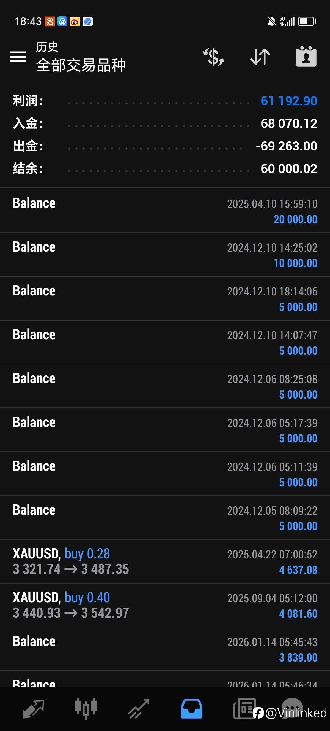Tap the 3 839.00 Balance entry
Viewport: 330px width, 731px height.
point(165,649)
